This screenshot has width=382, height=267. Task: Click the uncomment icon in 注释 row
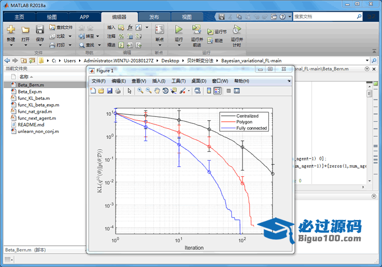point(130,36)
